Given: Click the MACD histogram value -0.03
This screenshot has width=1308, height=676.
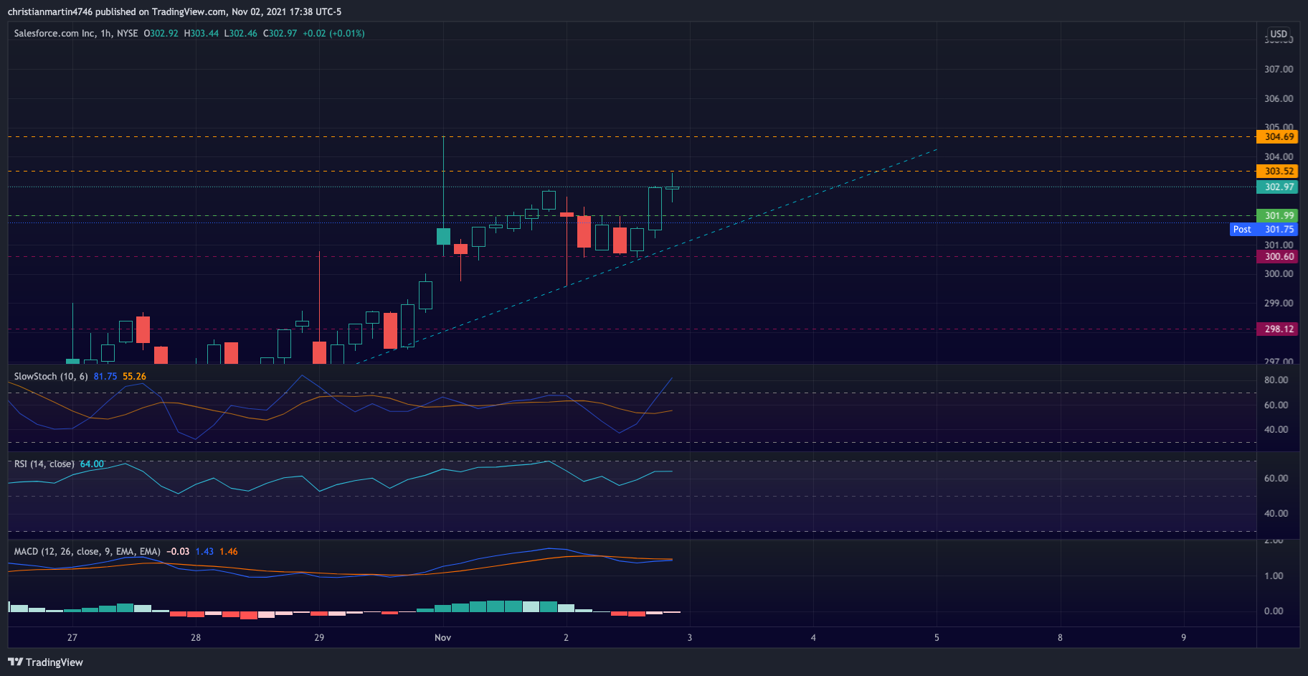Looking at the screenshot, I should click(178, 552).
